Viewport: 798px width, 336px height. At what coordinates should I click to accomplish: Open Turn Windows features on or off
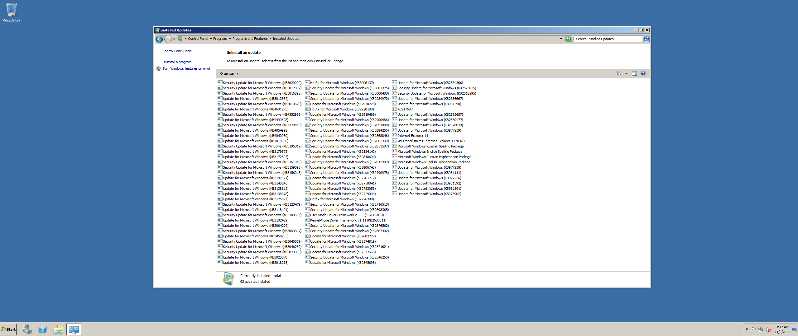click(187, 68)
